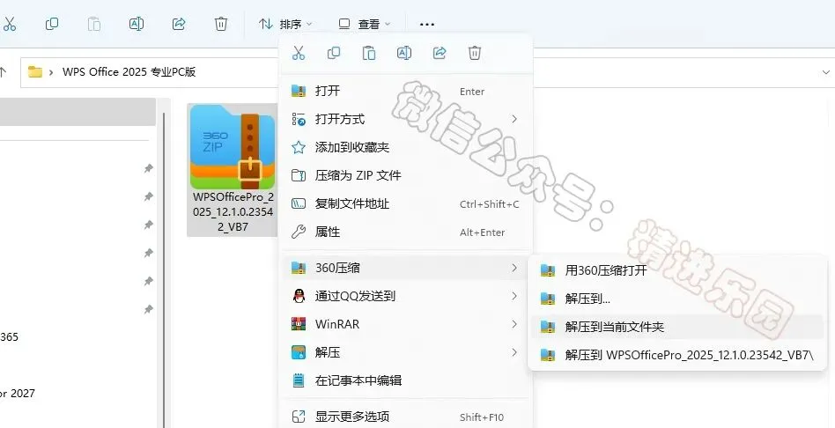
Task: Click the Share icon in Explorer toolbar
Action: click(x=179, y=24)
